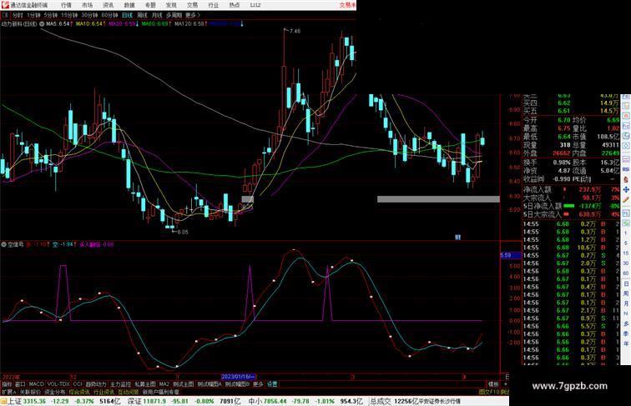The height and width of the screenshot is (406, 631).
Task: Select the 主力监控 indicator tab
Action: (x=120, y=384)
